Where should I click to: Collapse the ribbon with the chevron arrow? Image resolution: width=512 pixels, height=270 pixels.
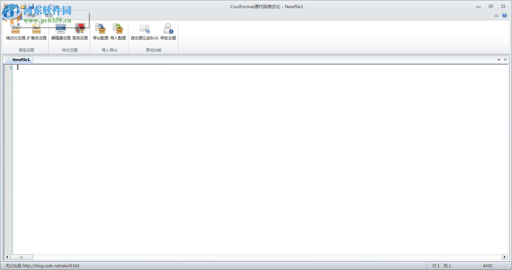click(496, 16)
